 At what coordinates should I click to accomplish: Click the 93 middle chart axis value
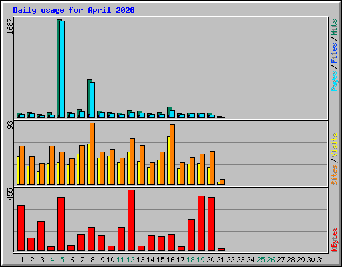pyautogui.click(x=10, y=125)
